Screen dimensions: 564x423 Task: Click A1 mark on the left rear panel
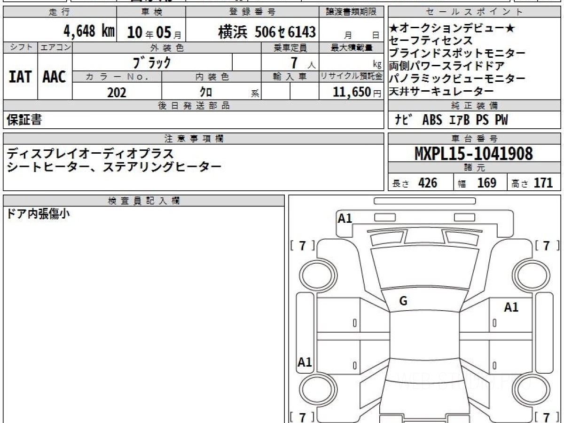[305, 362]
